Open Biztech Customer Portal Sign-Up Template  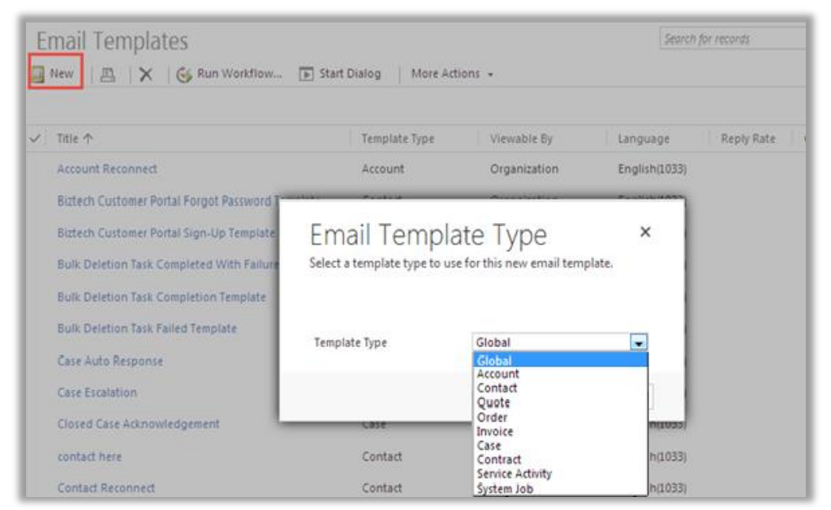pos(166,233)
